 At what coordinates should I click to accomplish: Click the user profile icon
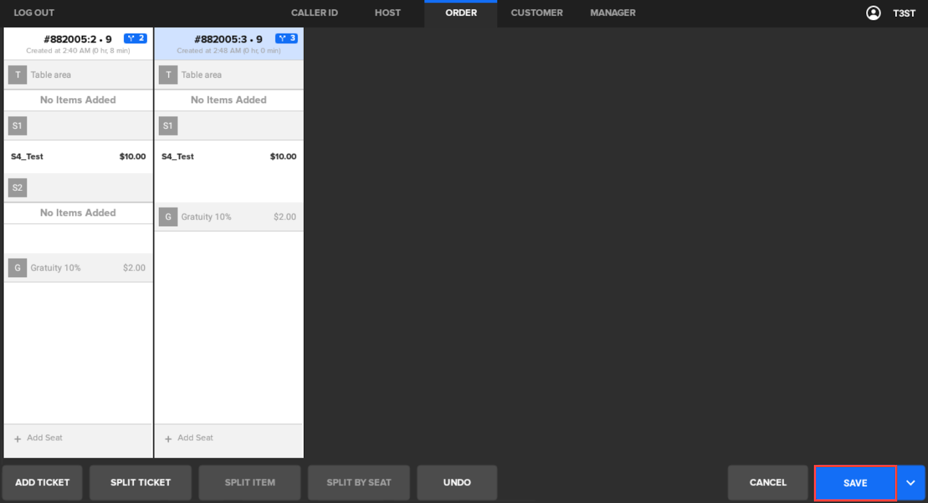(873, 13)
